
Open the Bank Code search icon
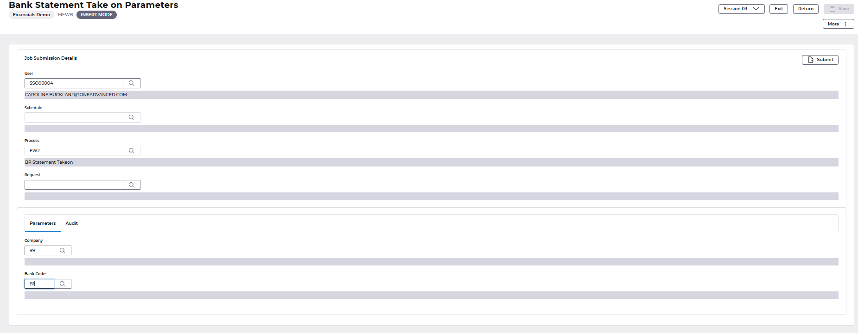(63, 284)
